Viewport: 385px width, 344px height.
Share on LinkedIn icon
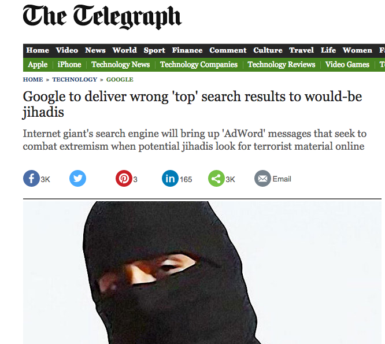[x=170, y=178]
